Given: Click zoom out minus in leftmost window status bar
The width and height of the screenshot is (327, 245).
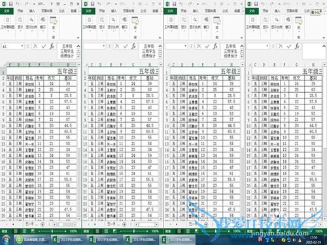Looking at the screenshot, I should (x=39, y=231).
